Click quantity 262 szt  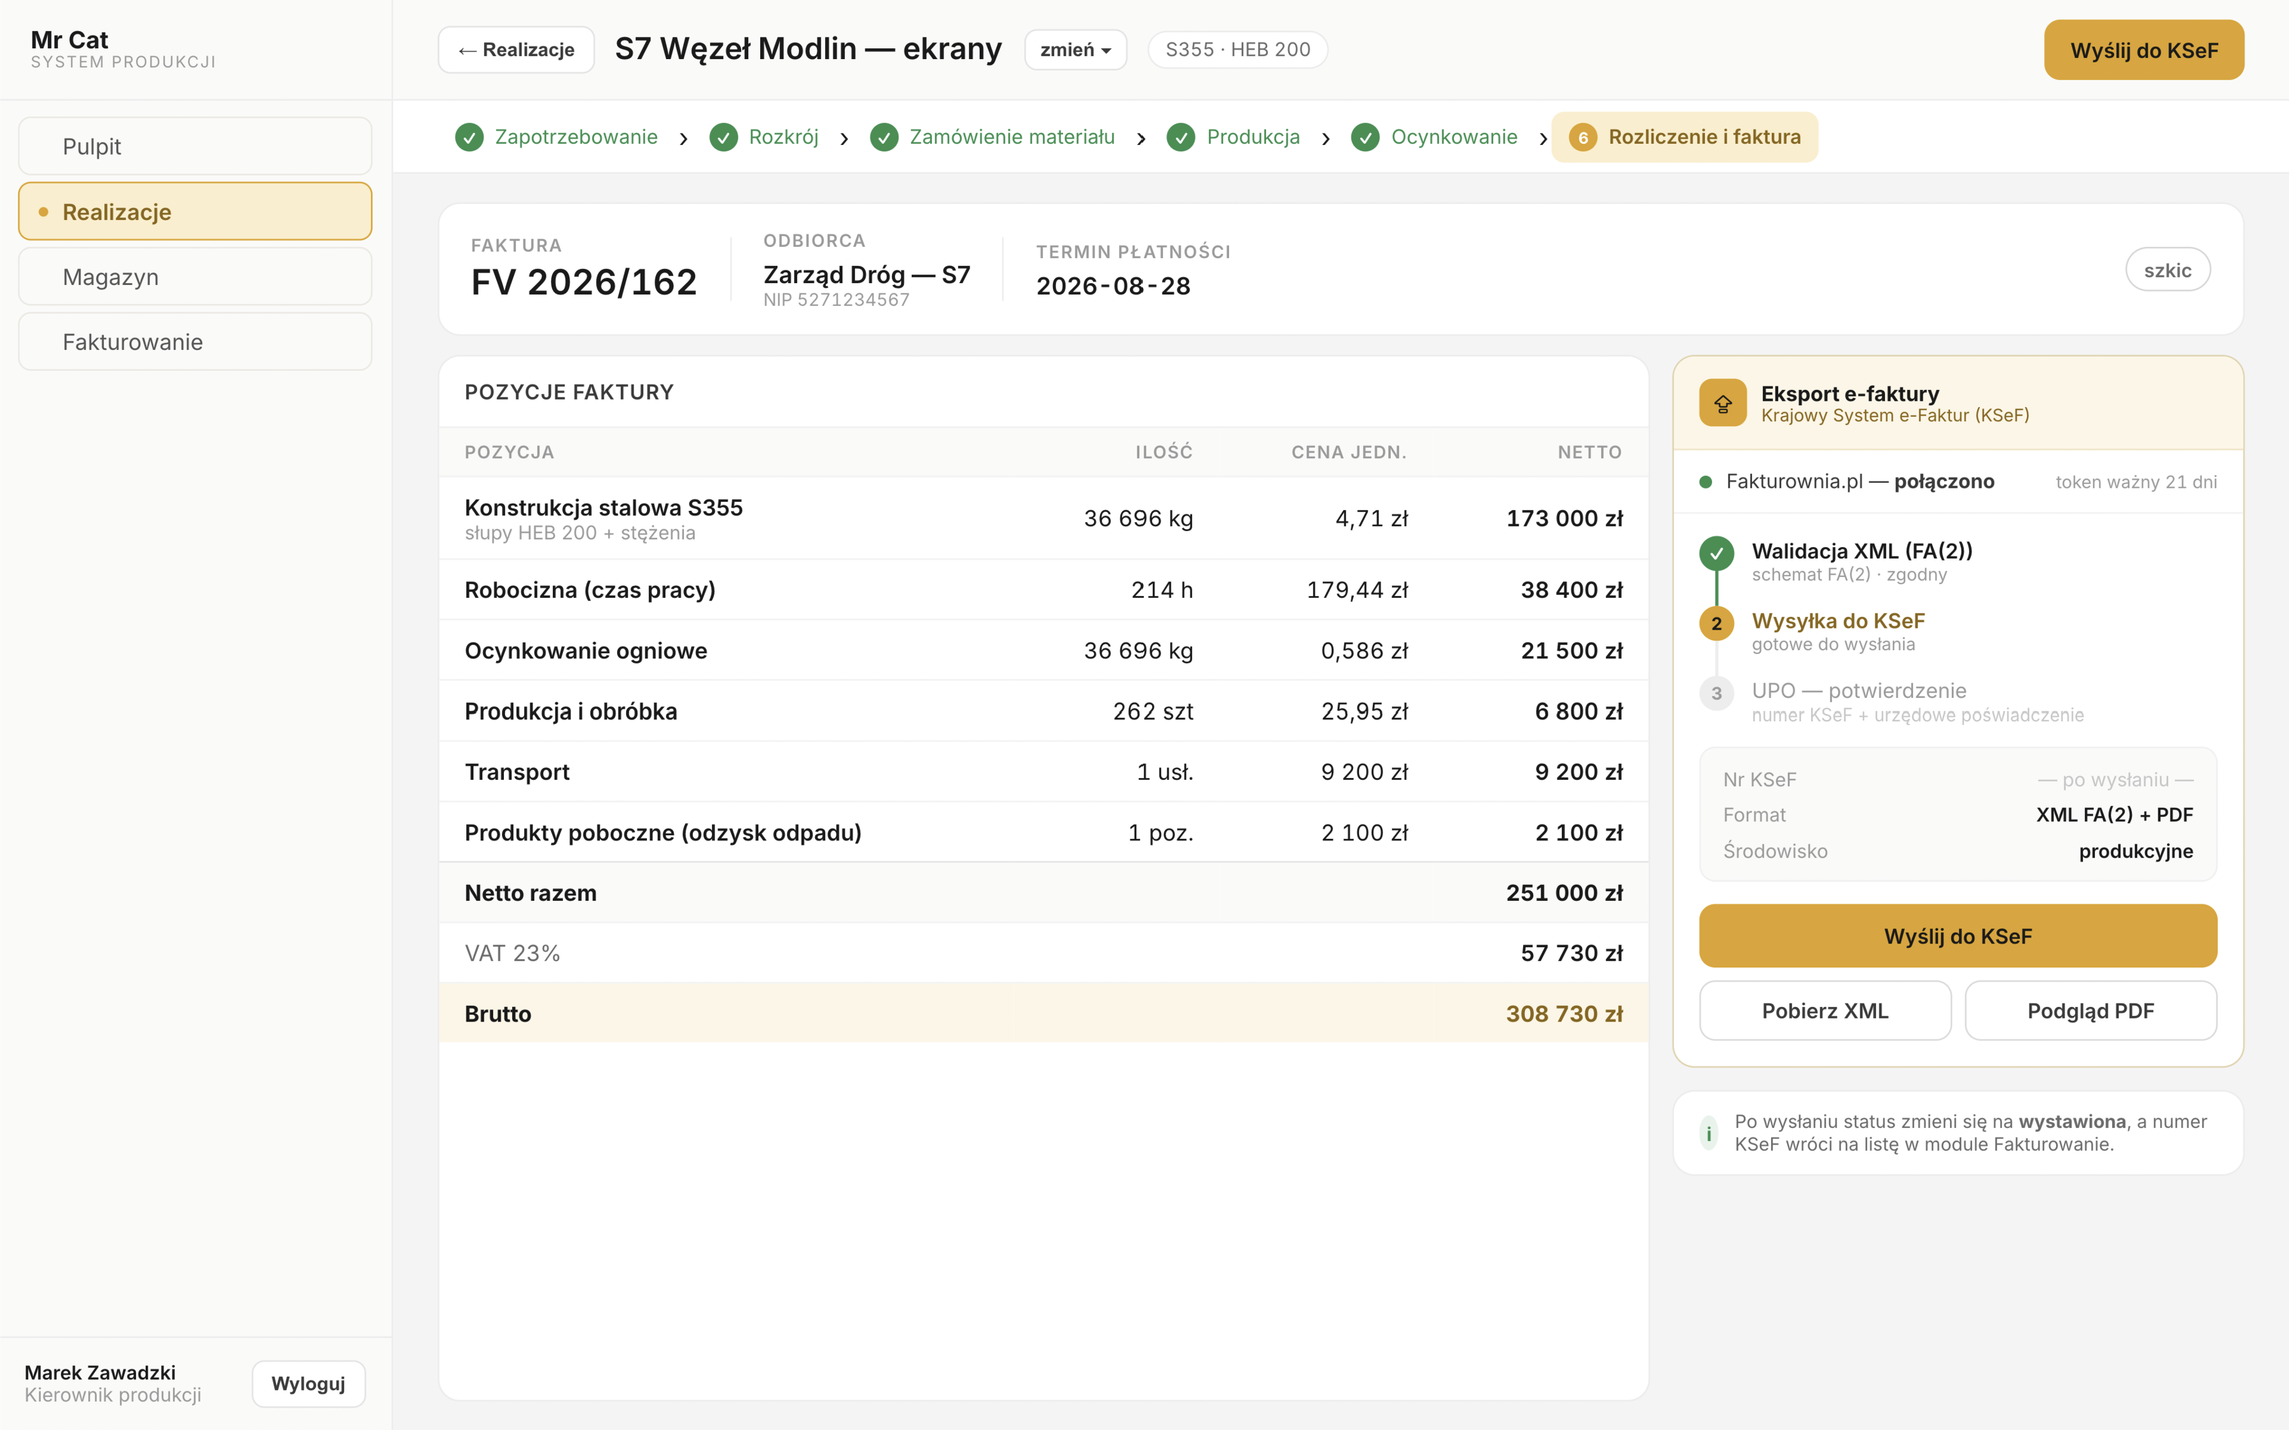[x=1153, y=711]
